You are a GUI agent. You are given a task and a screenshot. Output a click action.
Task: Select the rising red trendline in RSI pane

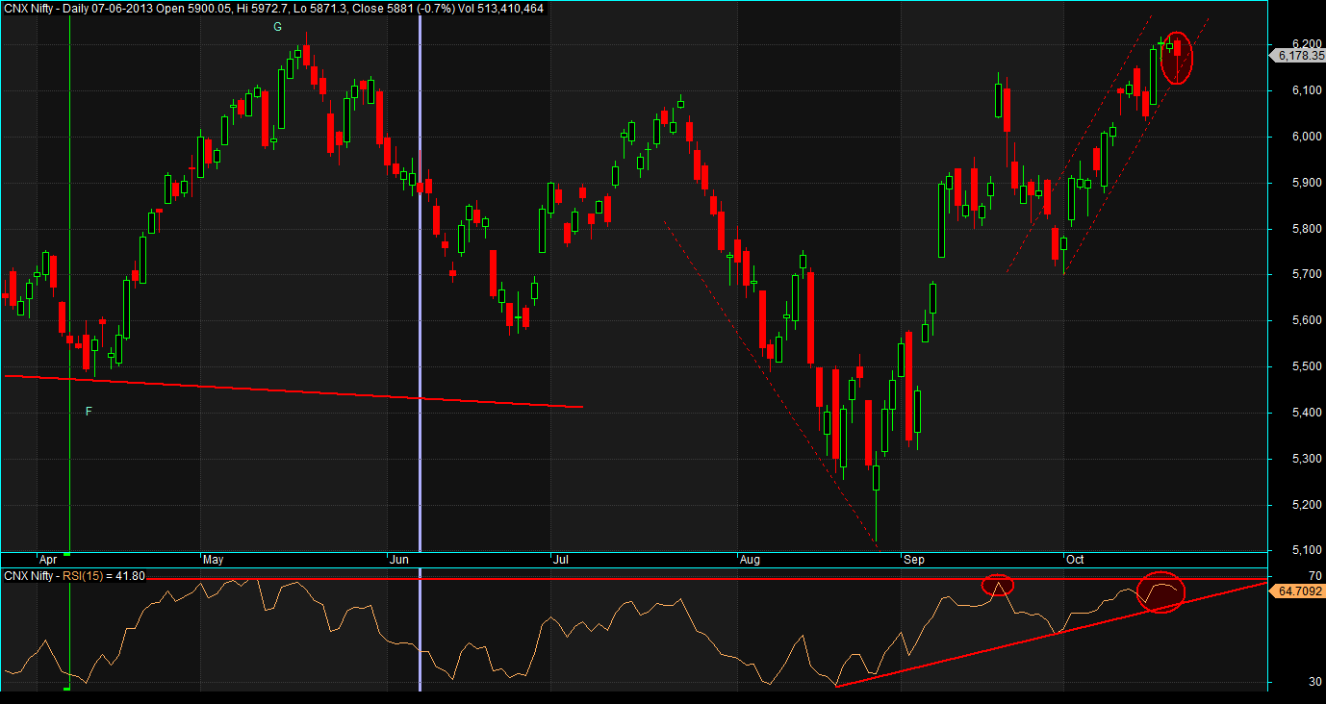[x=1052, y=635]
